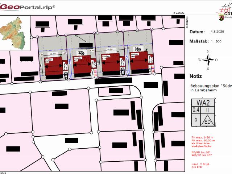Image resolution: width=232 pixels, height=174 pixels.
Task: Click the bicycle symbol above the second house
Action: tap(81, 53)
